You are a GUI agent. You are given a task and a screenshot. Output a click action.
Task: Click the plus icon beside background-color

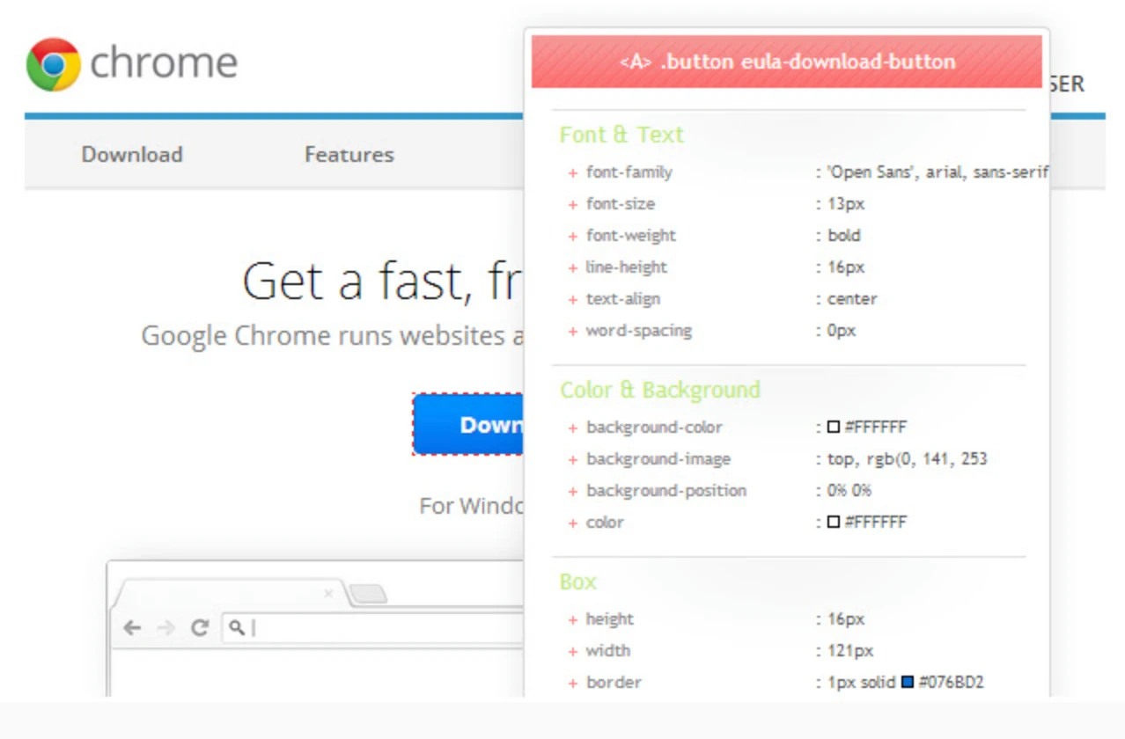573,428
